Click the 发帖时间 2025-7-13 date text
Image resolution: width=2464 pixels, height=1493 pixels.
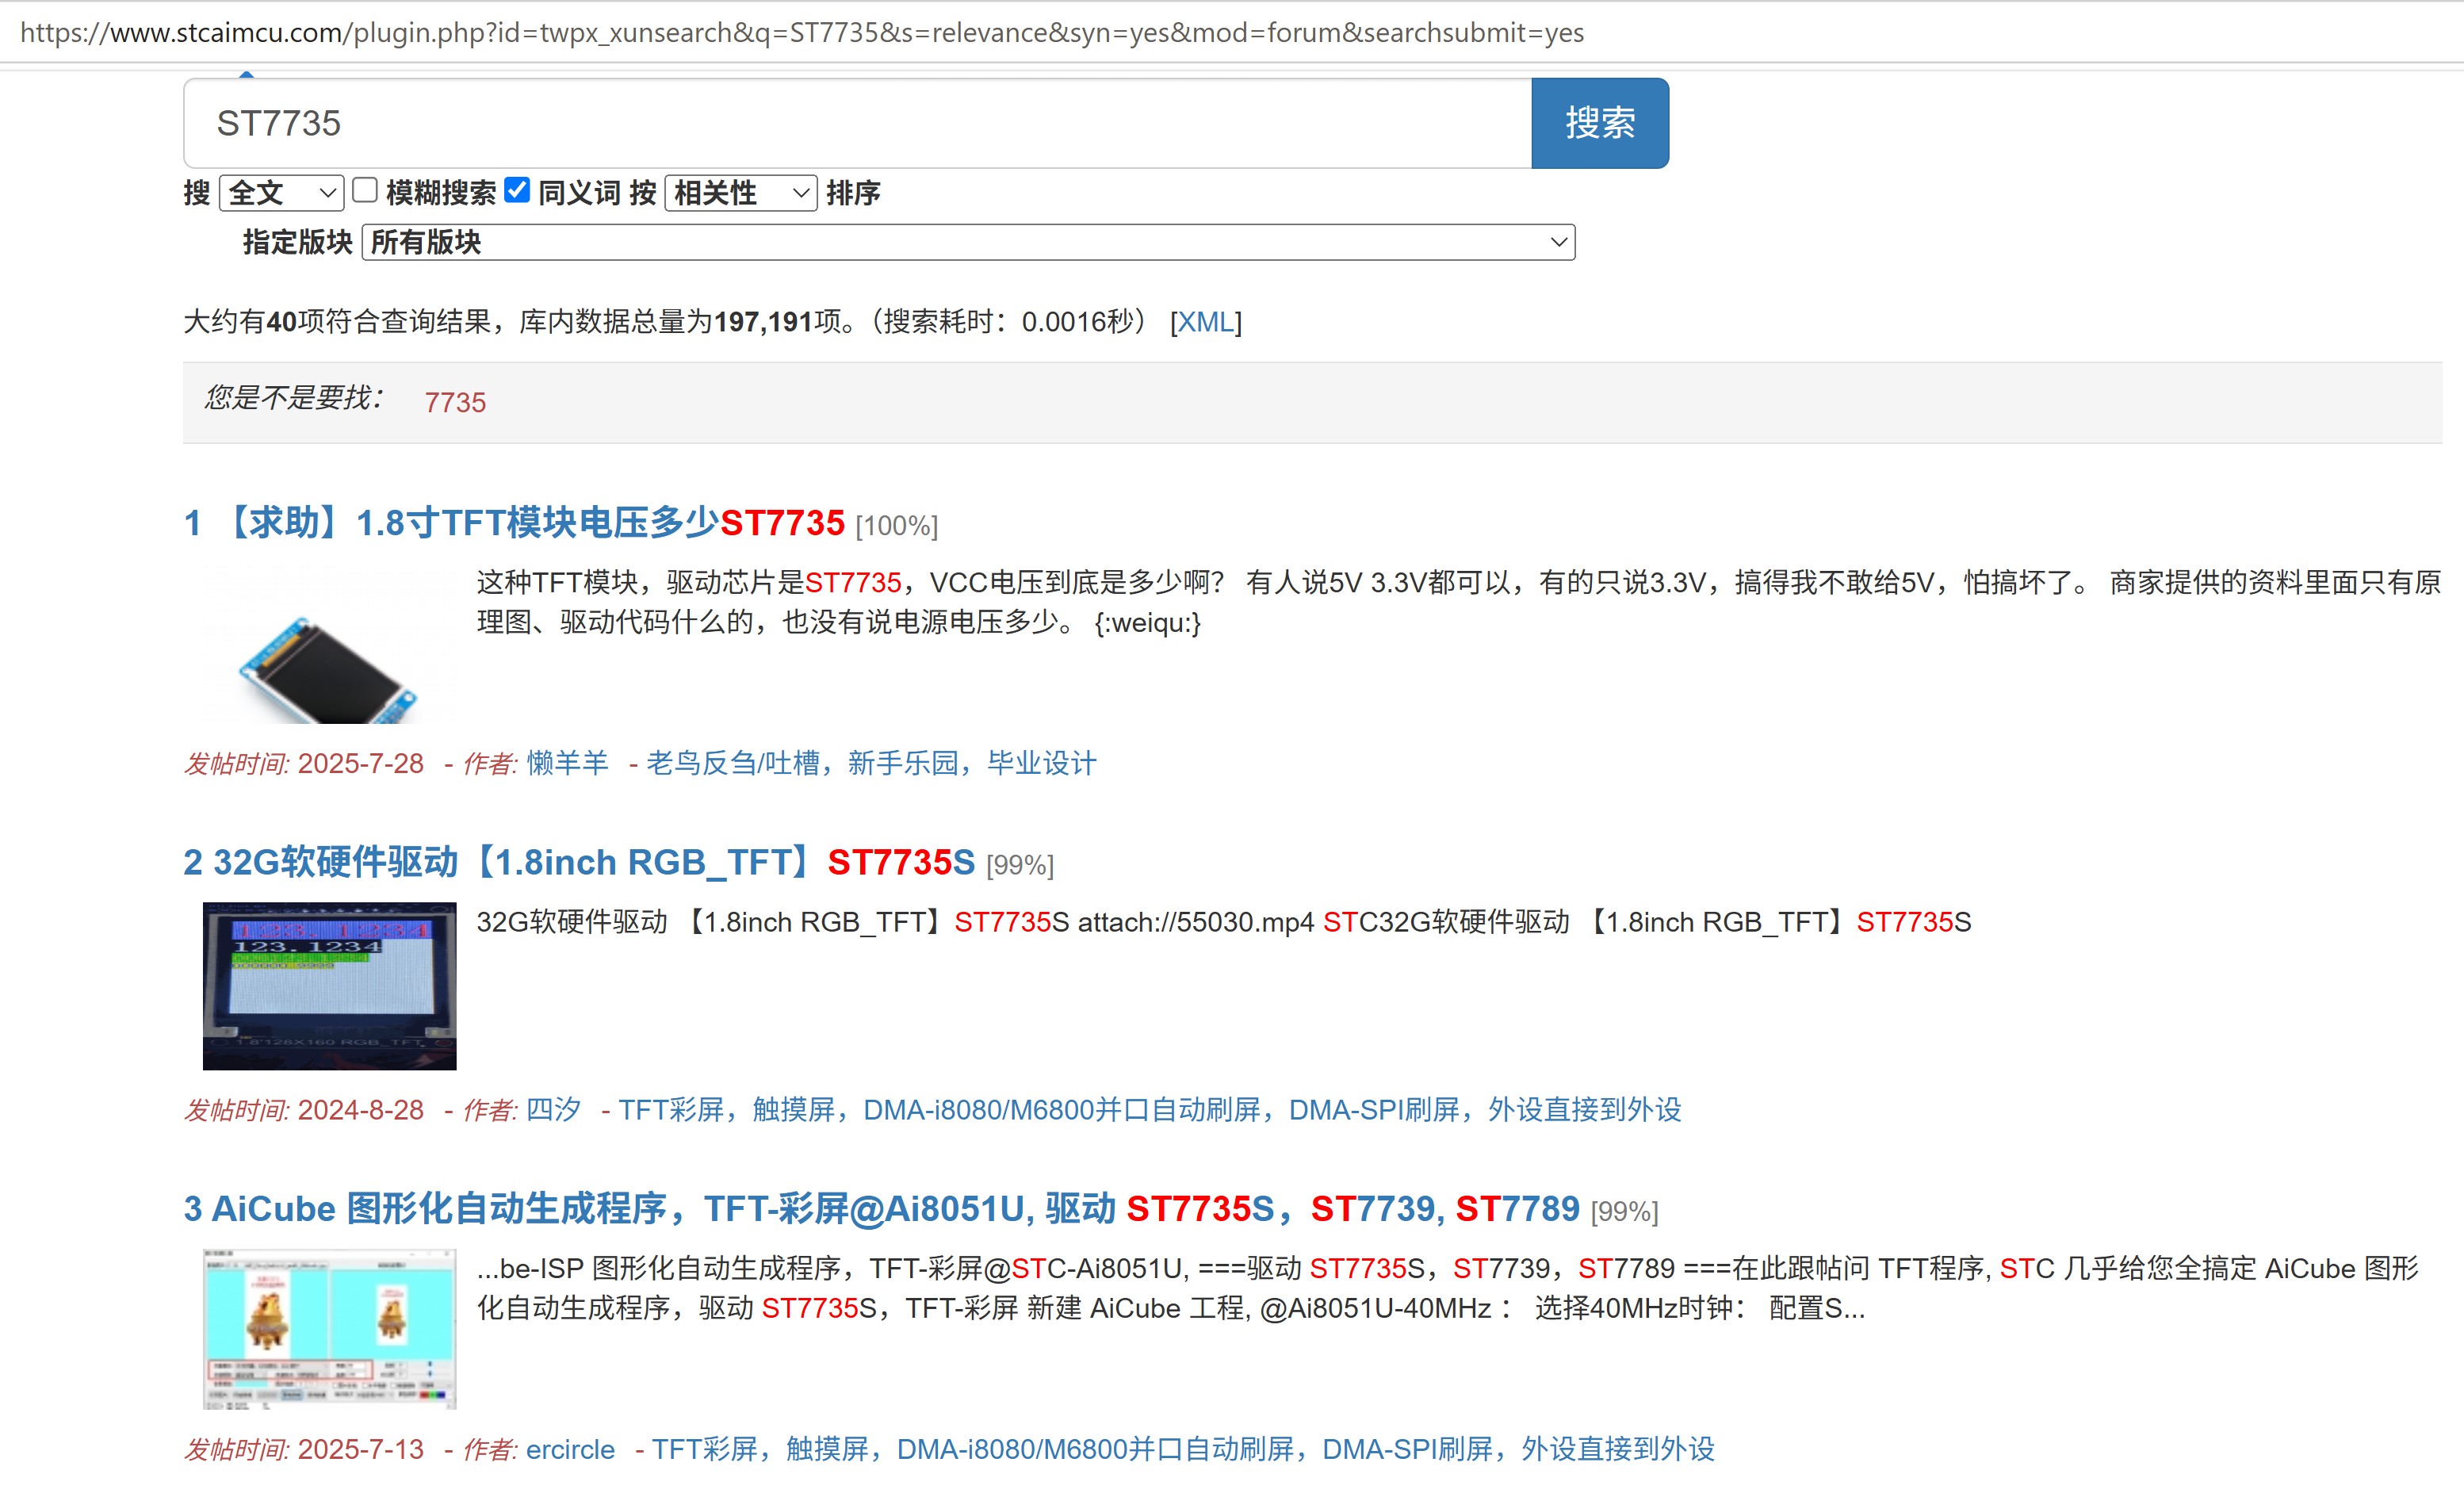point(304,1449)
